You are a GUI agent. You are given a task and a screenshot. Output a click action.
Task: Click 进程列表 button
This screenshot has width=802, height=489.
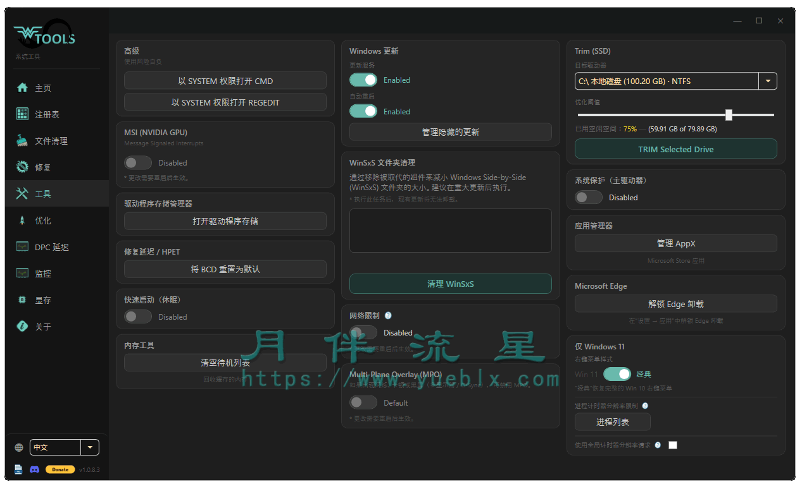[613, 421]
